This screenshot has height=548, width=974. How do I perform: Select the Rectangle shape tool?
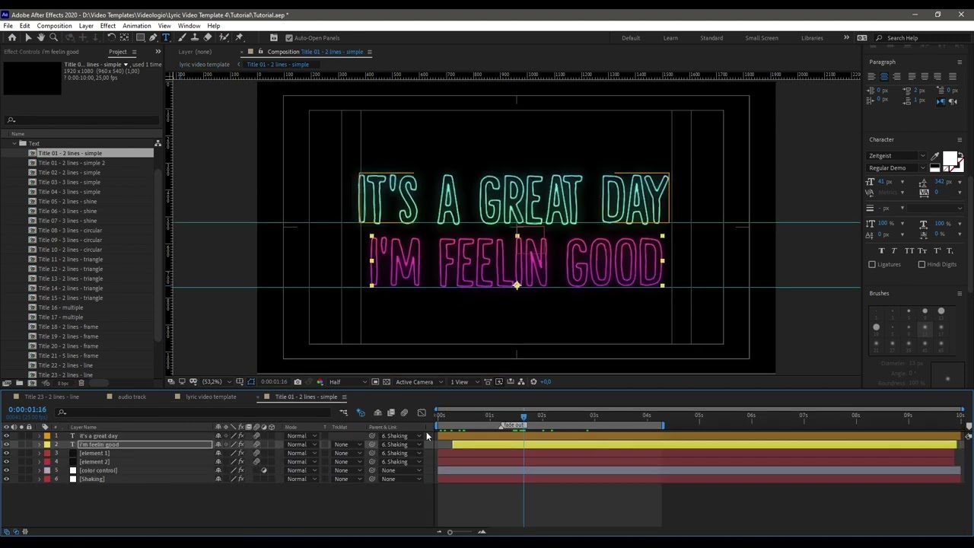click(140, 37)
